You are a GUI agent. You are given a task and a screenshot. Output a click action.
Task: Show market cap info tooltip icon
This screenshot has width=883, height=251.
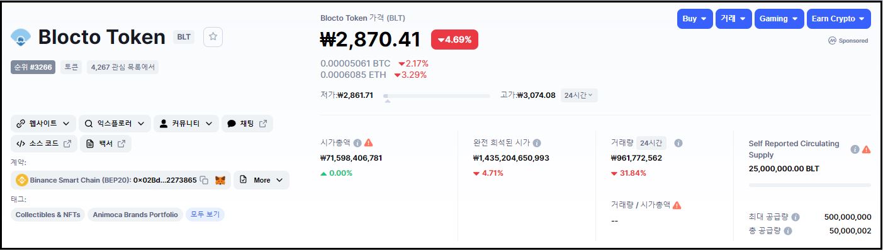(357, 143)
